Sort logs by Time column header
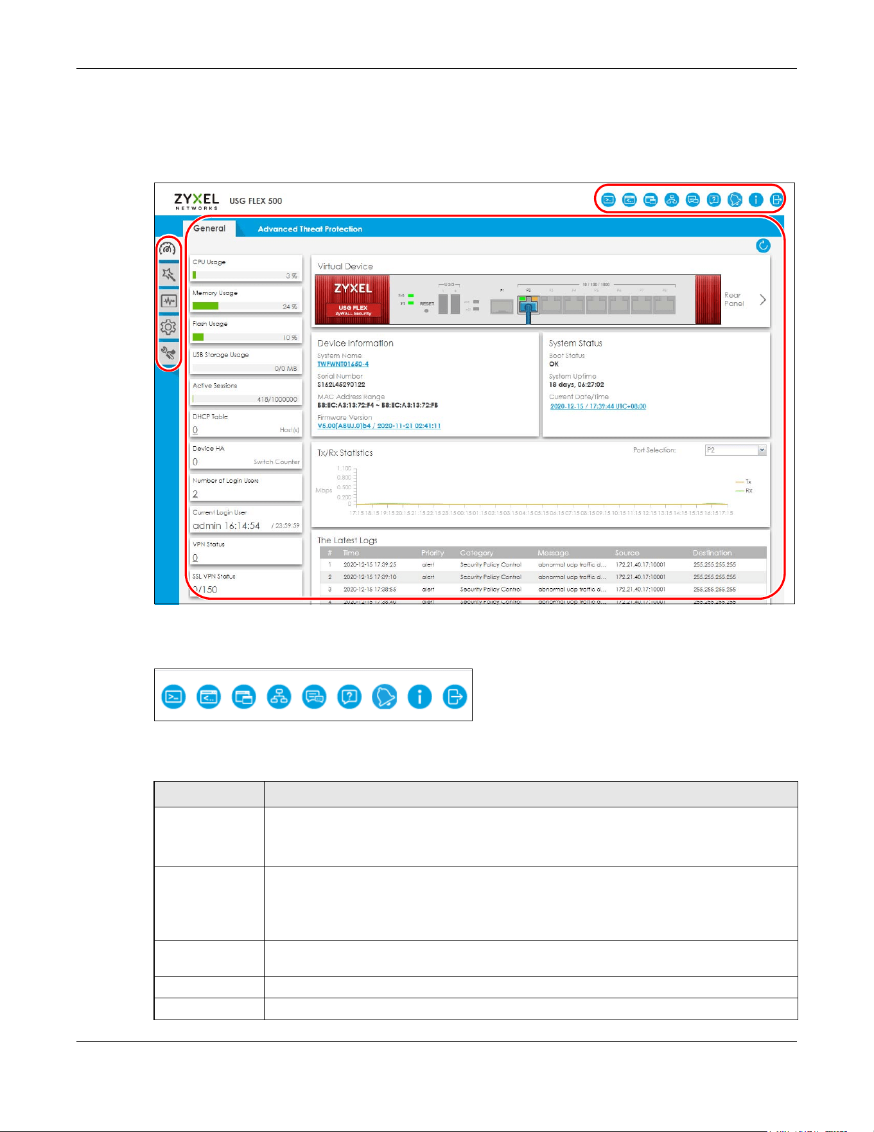The width and height of the screenshot is (874, 1132). click(351, 553)
